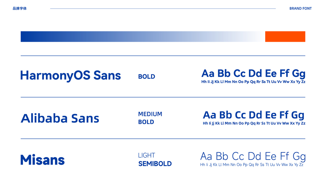The height and width of the screenshot is (183, 326).
Task: Click the light Aa Bb sample for Misans
Action: coord(253,156)
